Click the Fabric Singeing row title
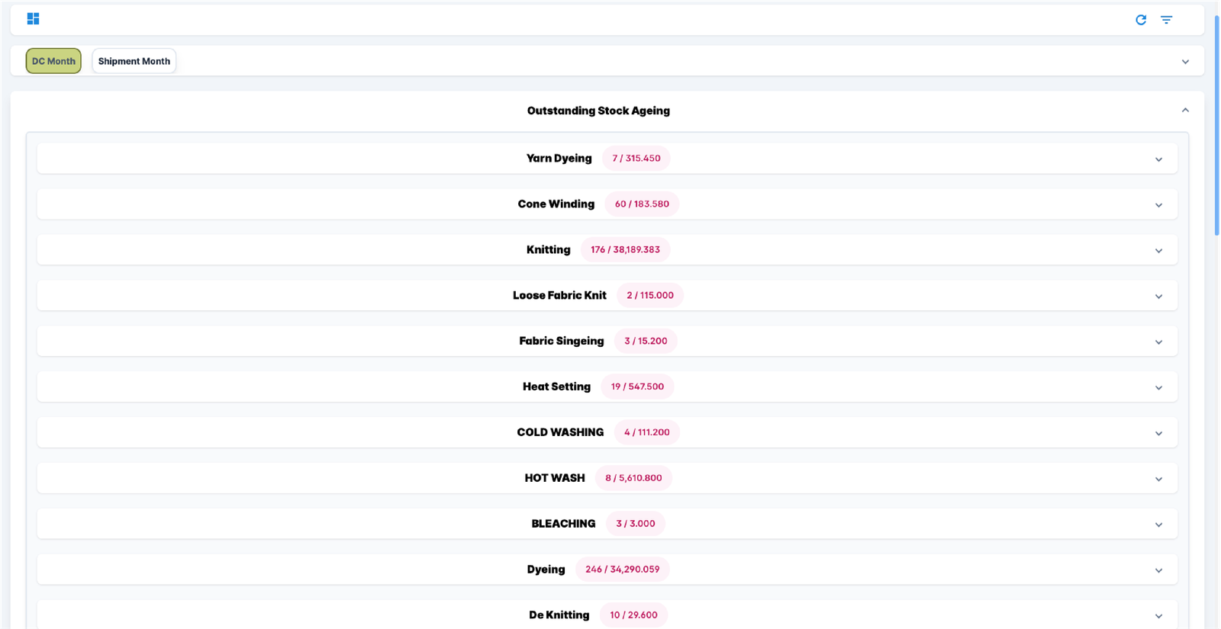 pos(561,341)
